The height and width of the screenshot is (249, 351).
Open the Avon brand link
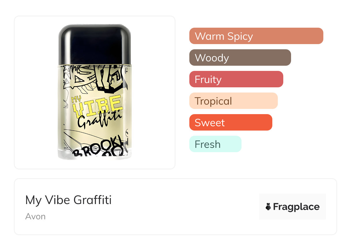tap(35, 216)
